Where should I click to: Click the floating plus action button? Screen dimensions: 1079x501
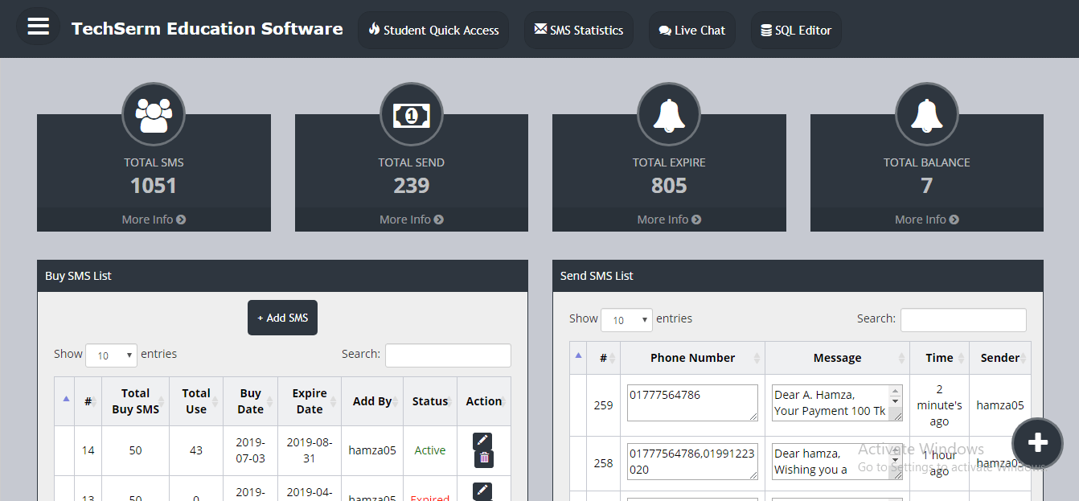click(1037, 443)
